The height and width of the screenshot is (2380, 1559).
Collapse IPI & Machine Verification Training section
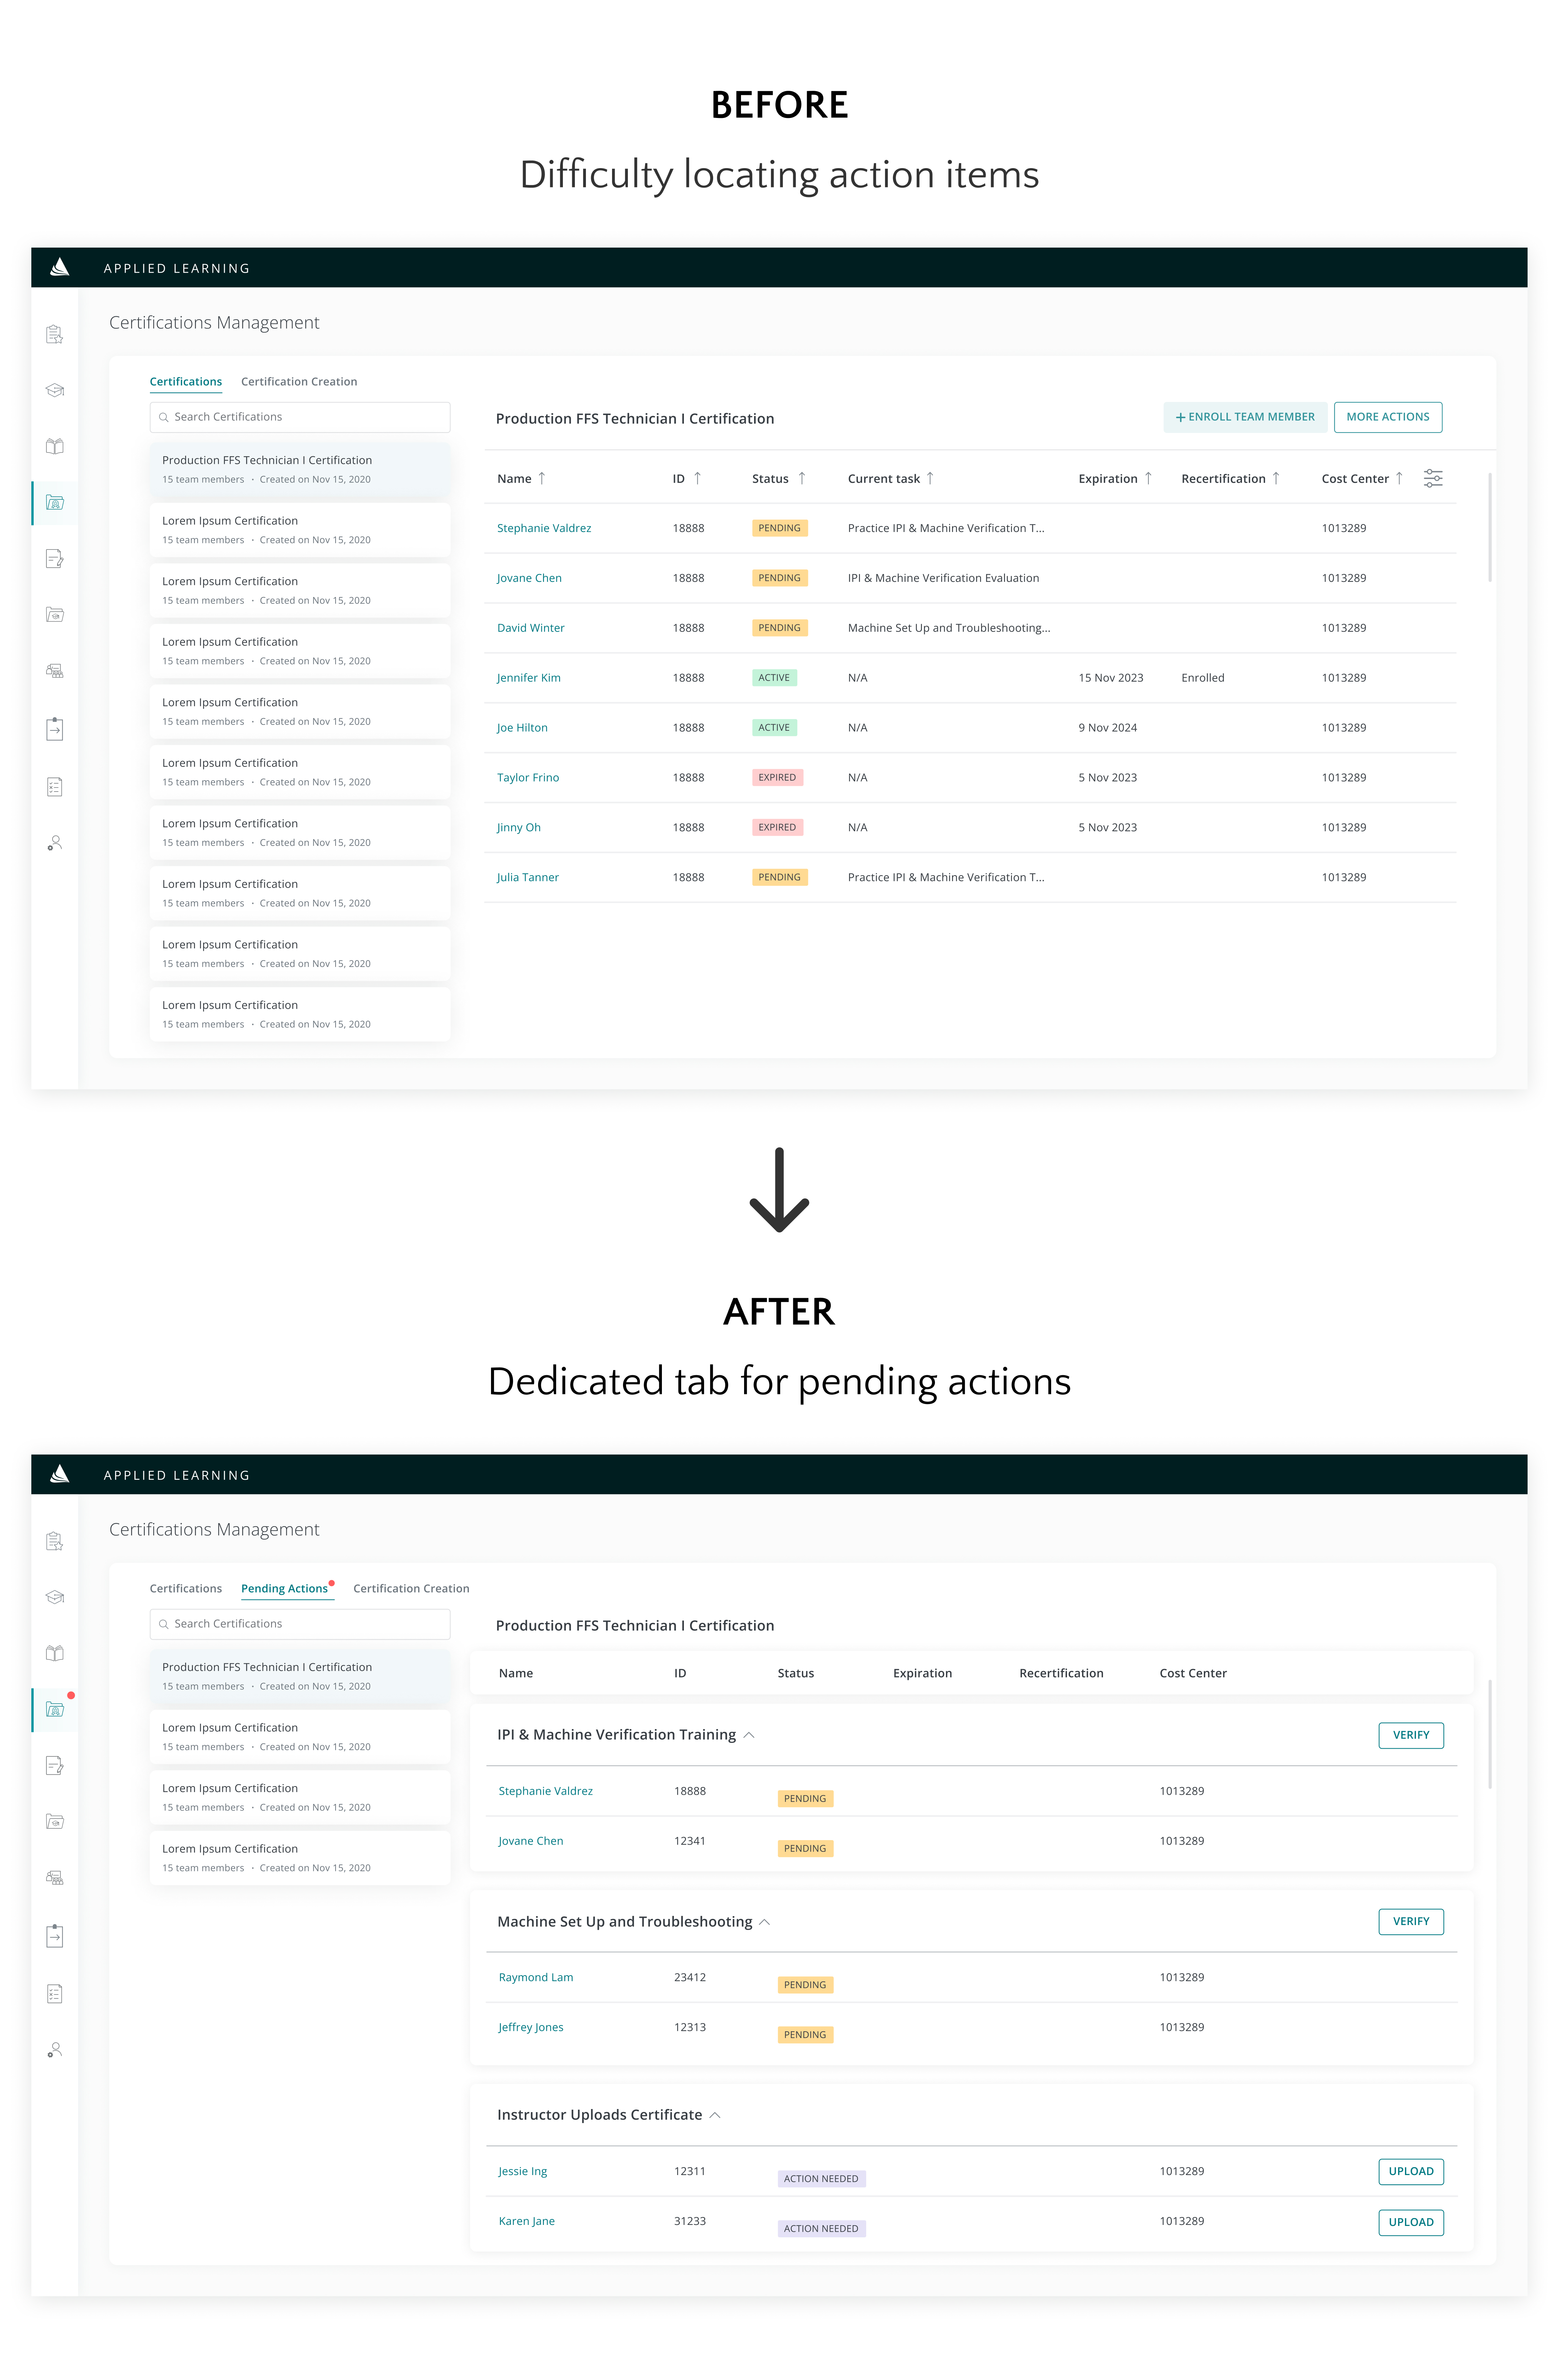tap(749, 1735)
